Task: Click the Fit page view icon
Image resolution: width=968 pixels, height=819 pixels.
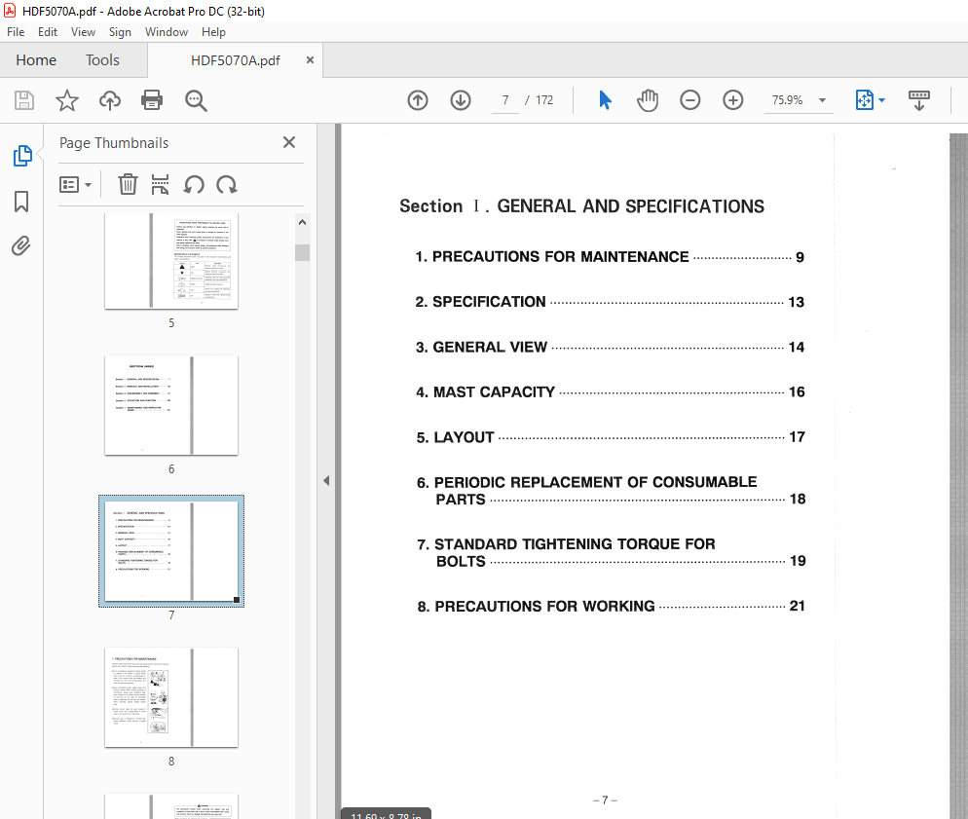Action: pos(865,100)
